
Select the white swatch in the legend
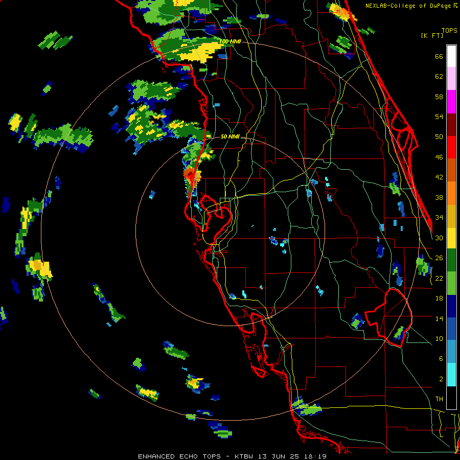[451, 56]
